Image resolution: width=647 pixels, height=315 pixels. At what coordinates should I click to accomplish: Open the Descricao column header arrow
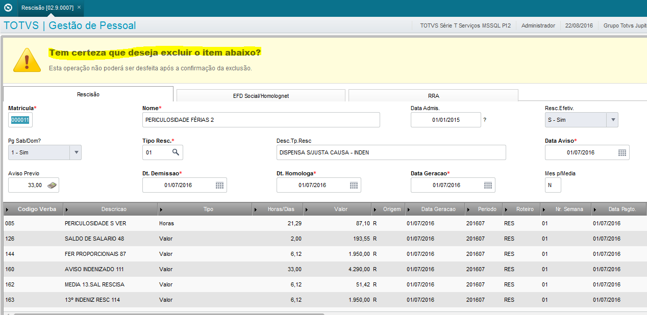pyautogui.click(x=67, y=209)
